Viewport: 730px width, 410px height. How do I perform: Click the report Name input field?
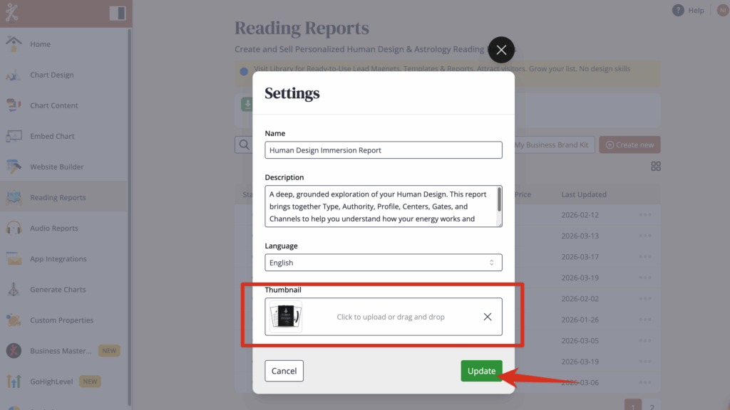[384, 150]
